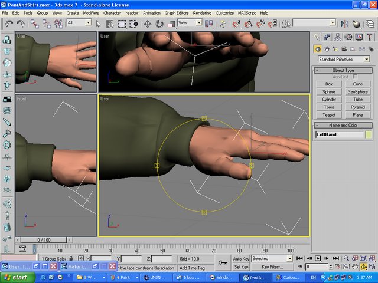
Task: Select the Move tool in the main toolbar
Action: pos(148,24)
